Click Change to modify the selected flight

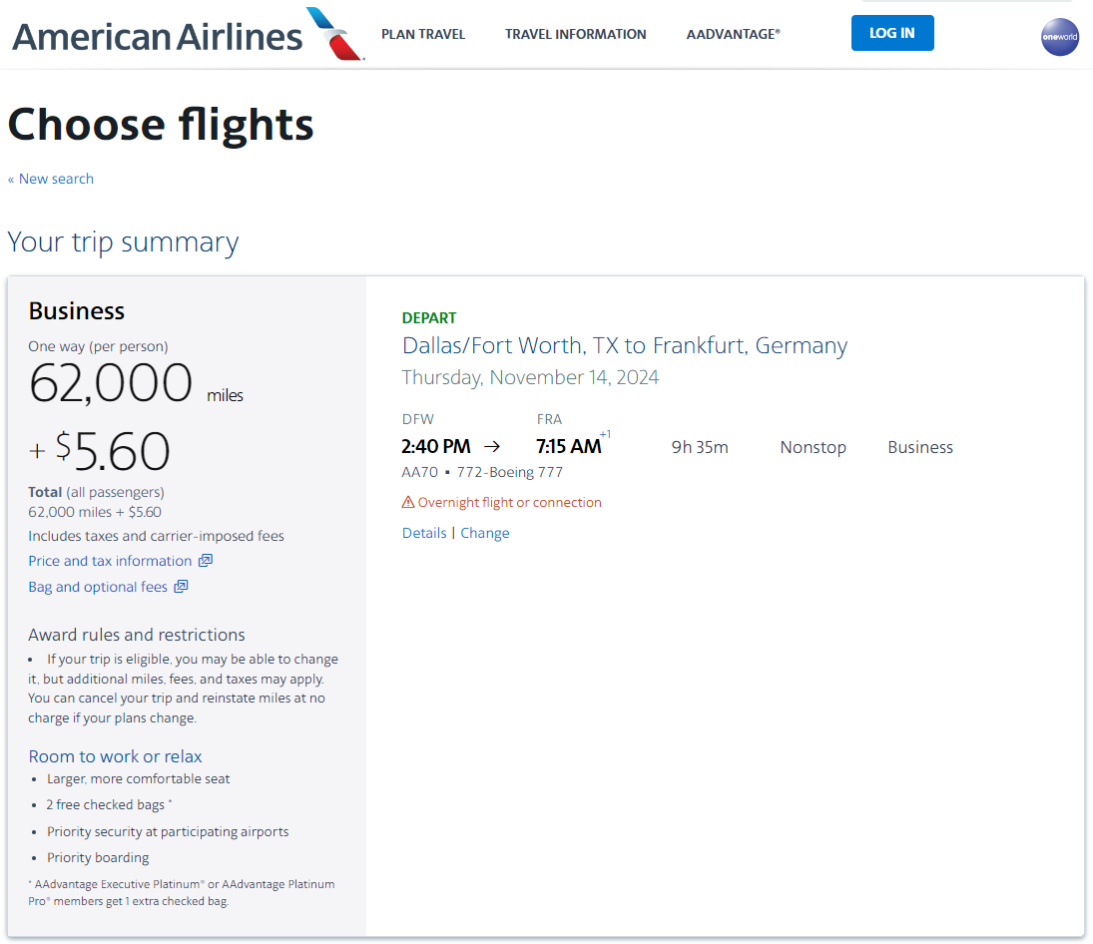pyautogui.click(x=484, y=533)
